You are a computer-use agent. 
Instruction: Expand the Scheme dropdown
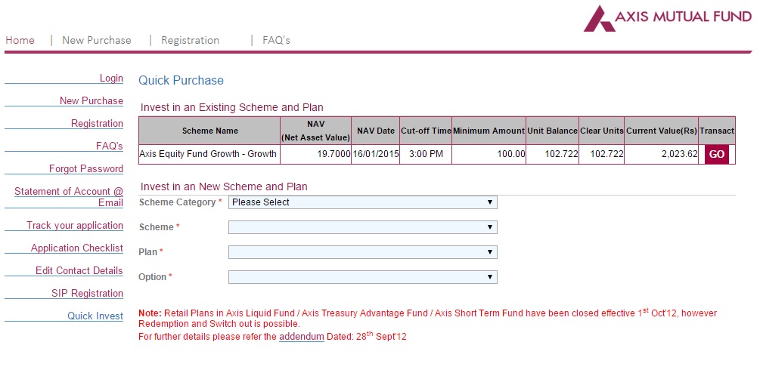click(x=362, y=227)
